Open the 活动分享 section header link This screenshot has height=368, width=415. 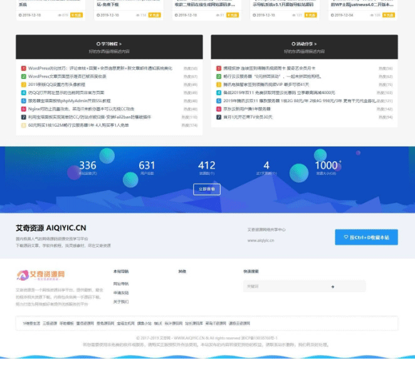(x=304, y=44)
